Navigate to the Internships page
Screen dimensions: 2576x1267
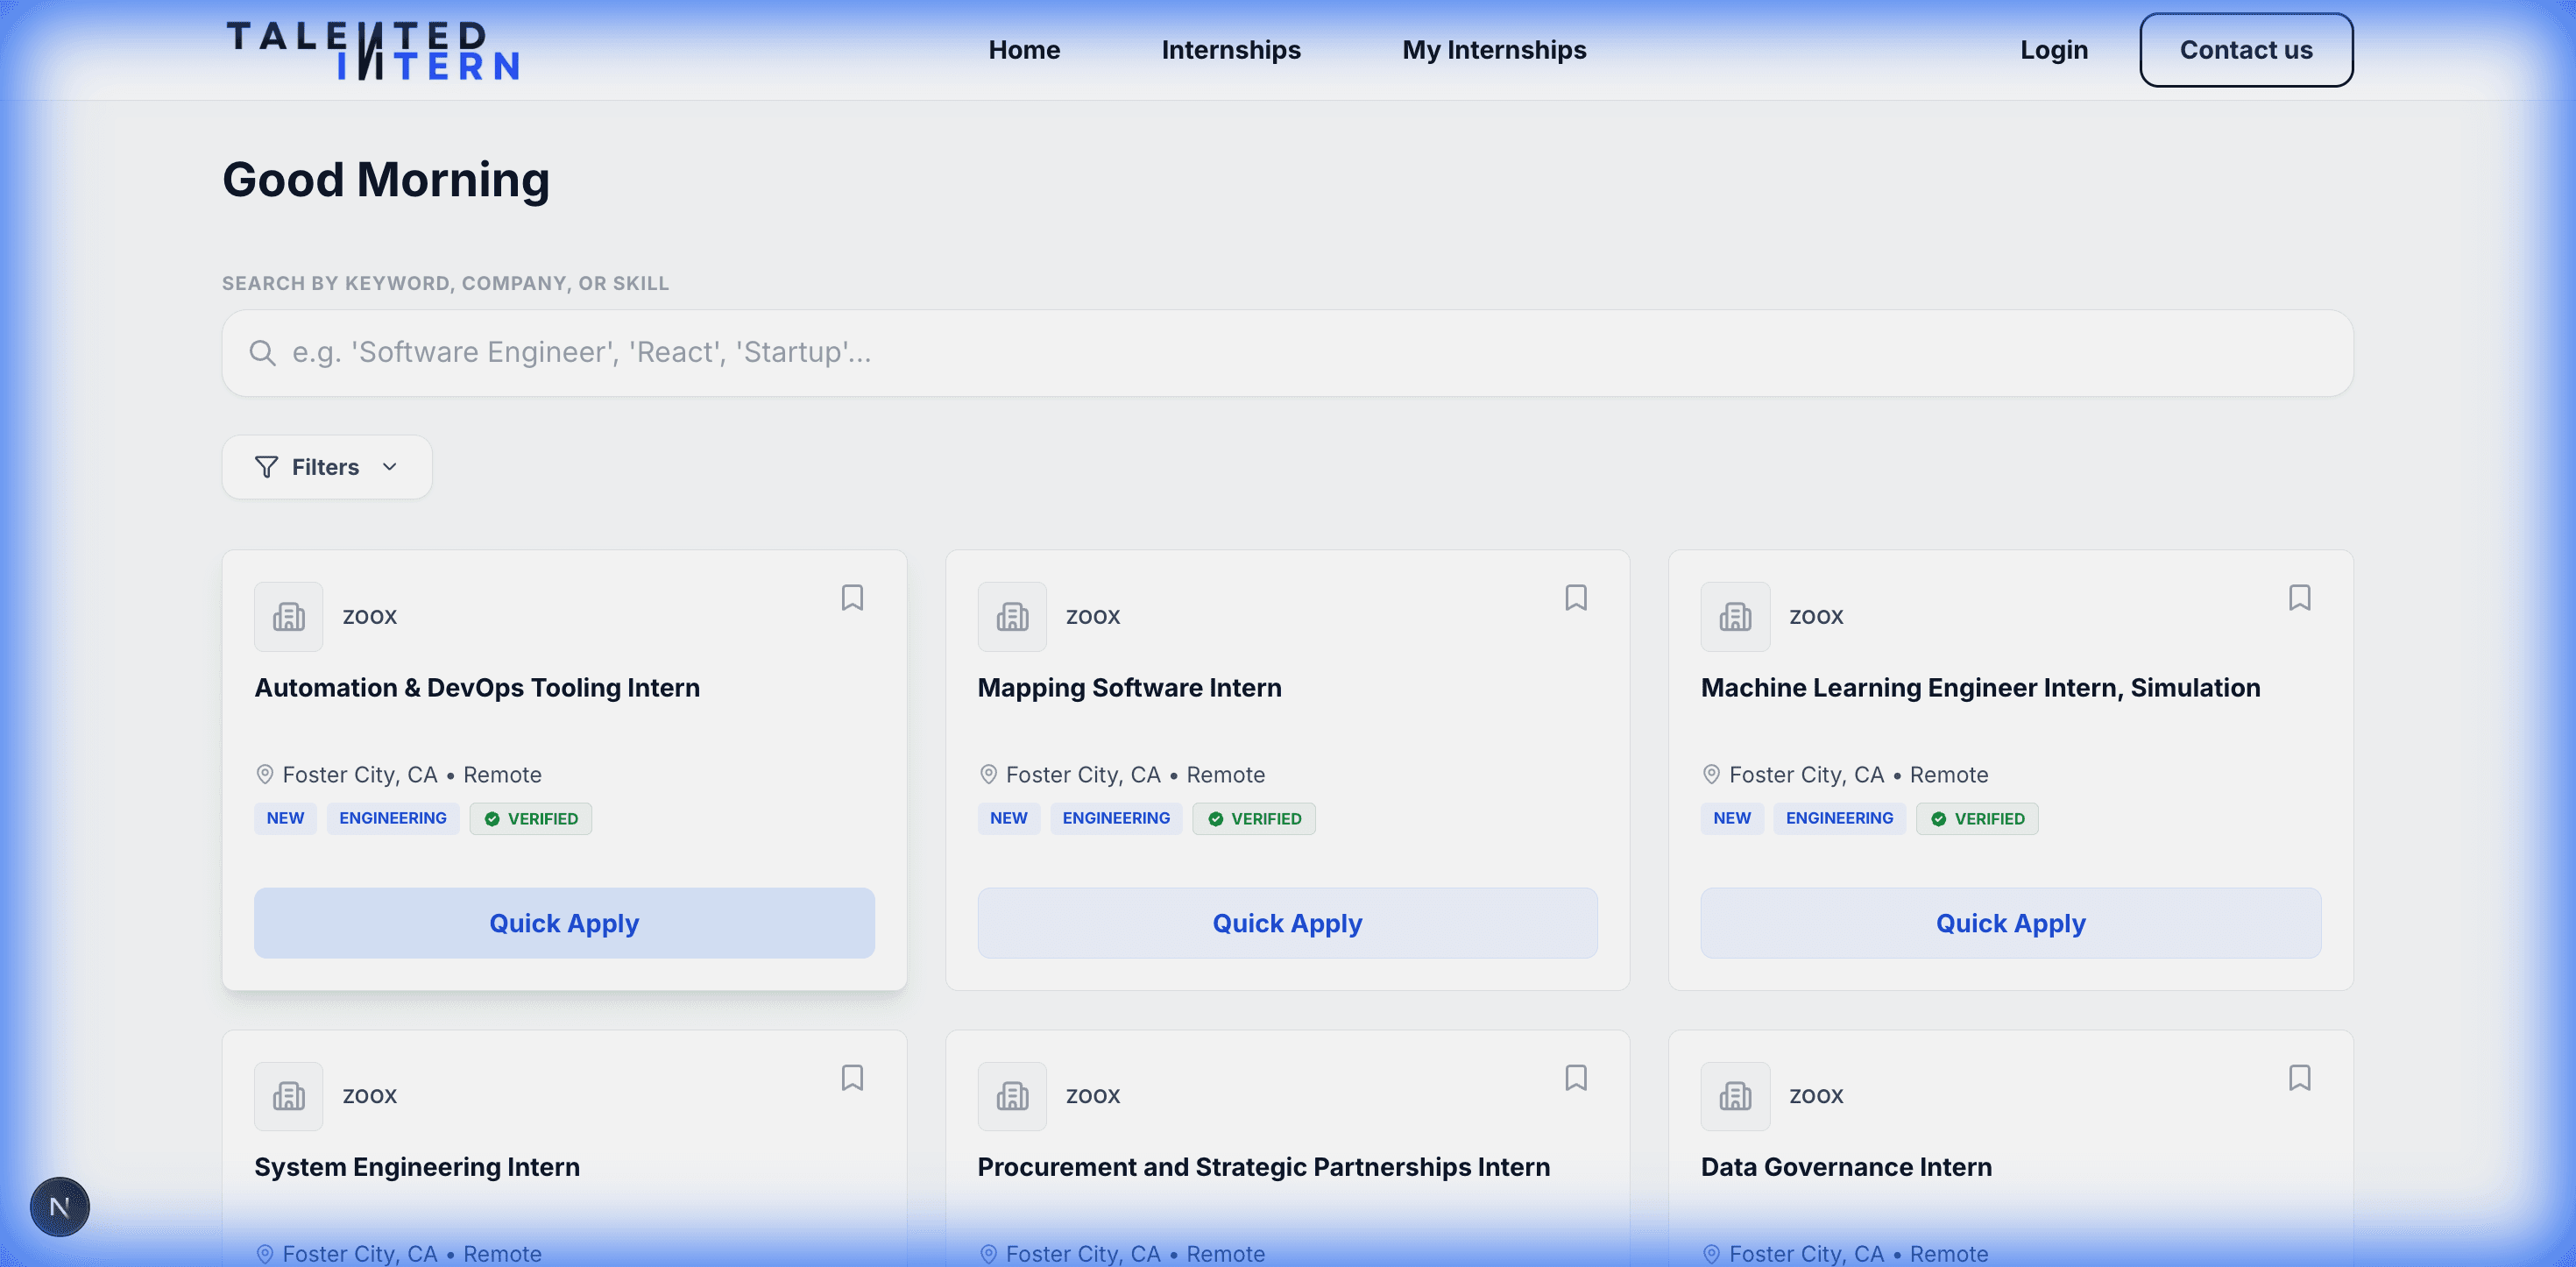pyautogui.click(x=1231, y=49)
